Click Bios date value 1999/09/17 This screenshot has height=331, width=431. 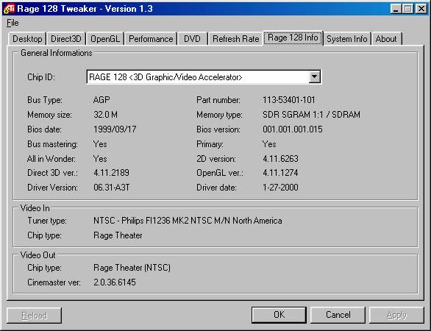(x=115, y=129)
